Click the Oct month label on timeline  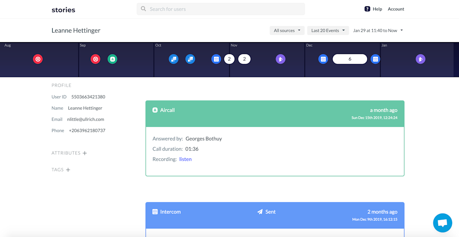159,46
